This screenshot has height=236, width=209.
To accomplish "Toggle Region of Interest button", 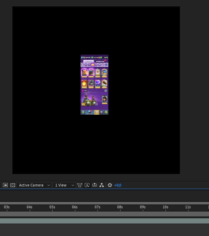I will pos(5,185).
